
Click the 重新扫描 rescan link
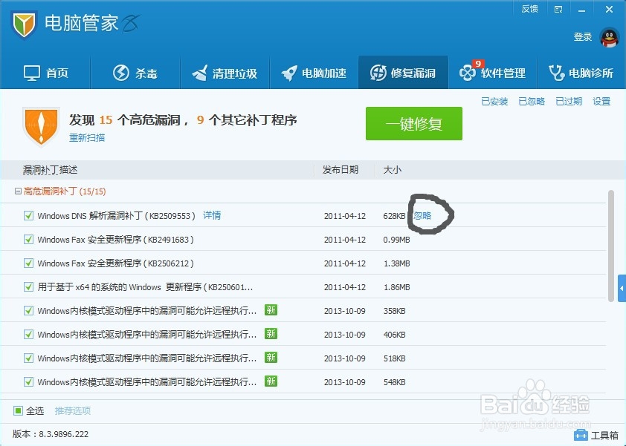[87, 138]
